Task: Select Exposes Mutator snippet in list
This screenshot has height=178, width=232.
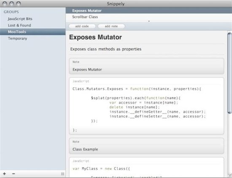Action: (x=149, y=10)
